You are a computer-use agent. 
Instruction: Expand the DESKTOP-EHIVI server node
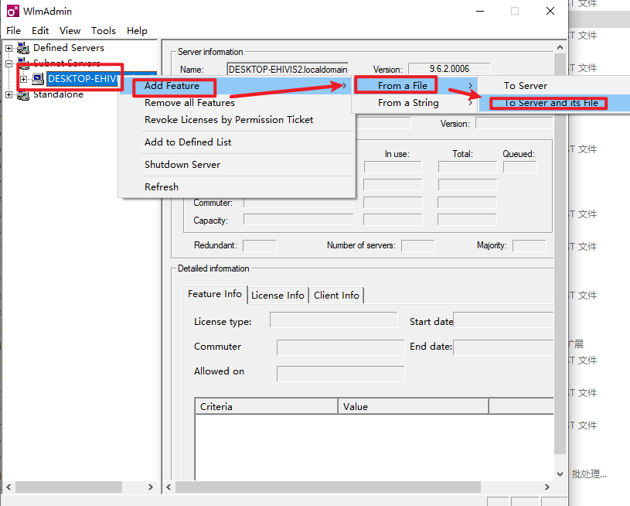tap(24, 79)
